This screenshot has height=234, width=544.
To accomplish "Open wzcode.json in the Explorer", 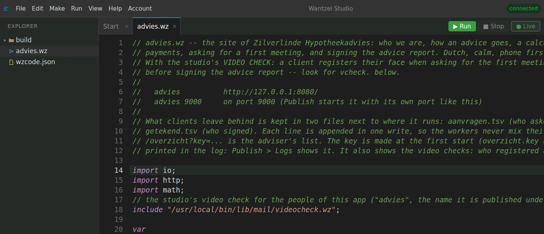I will [49, 62].
